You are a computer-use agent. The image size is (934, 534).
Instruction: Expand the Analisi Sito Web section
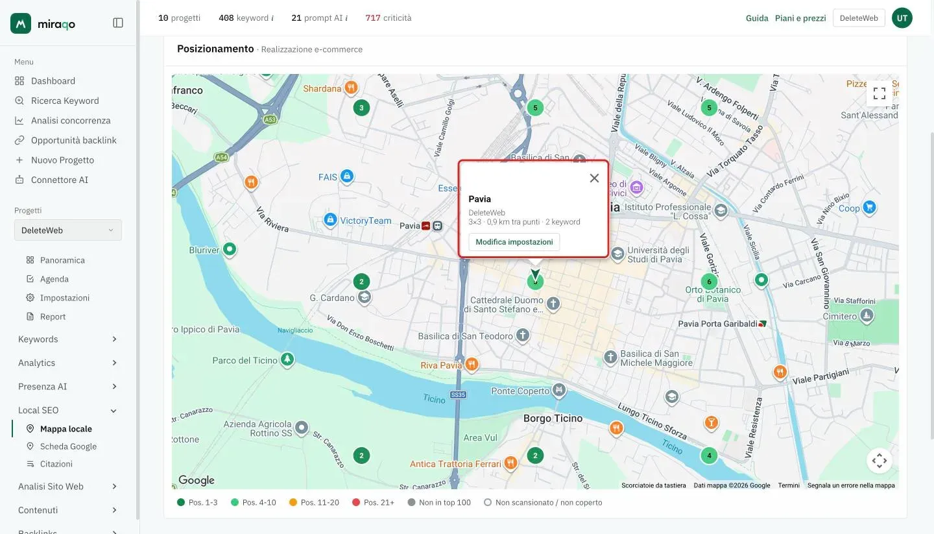68,487
